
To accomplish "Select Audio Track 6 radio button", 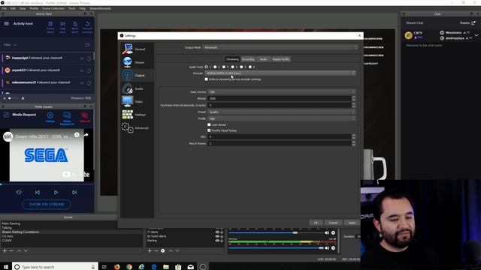I will tap(250, 67).
